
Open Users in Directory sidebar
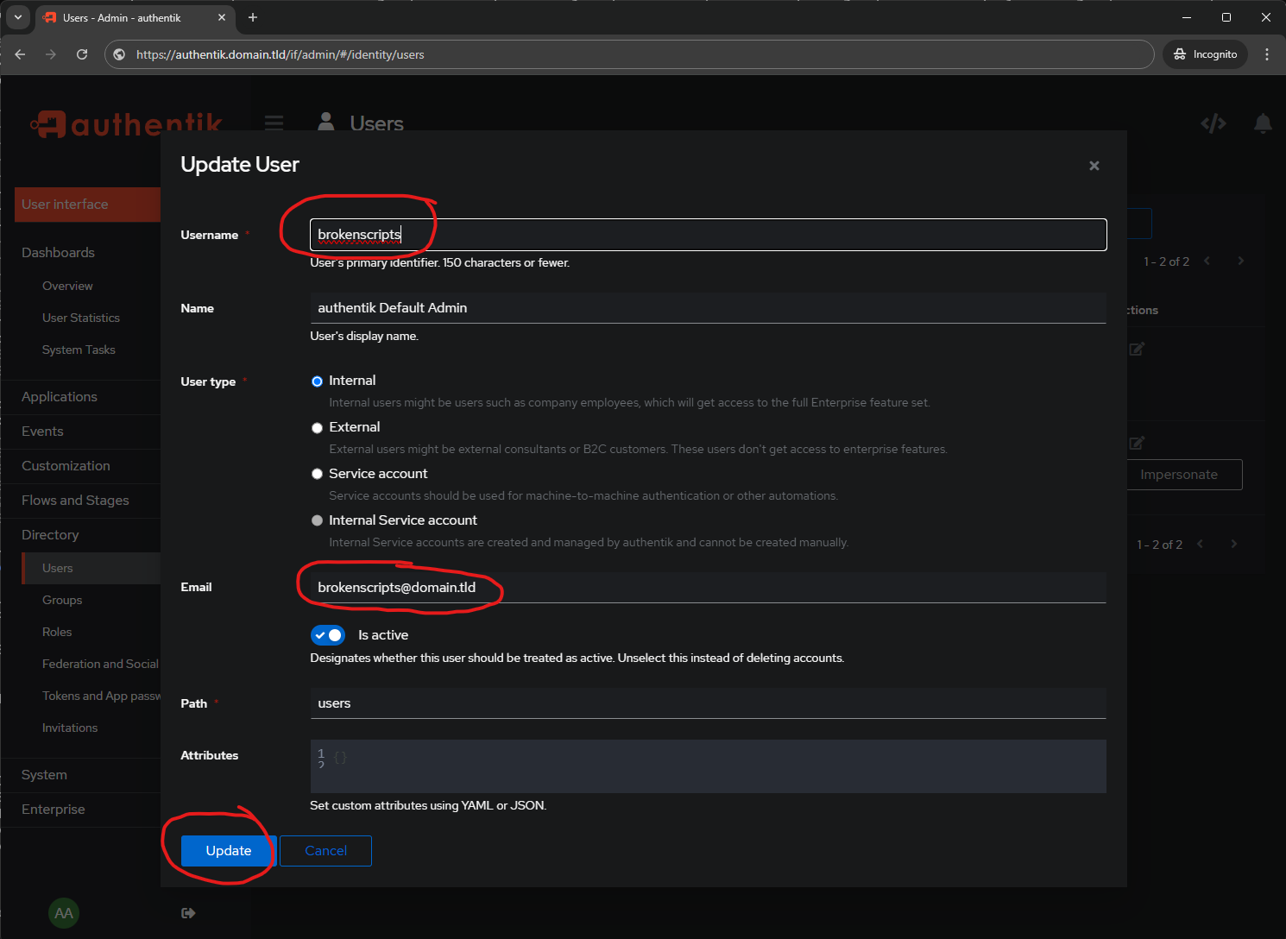point(91,569)
